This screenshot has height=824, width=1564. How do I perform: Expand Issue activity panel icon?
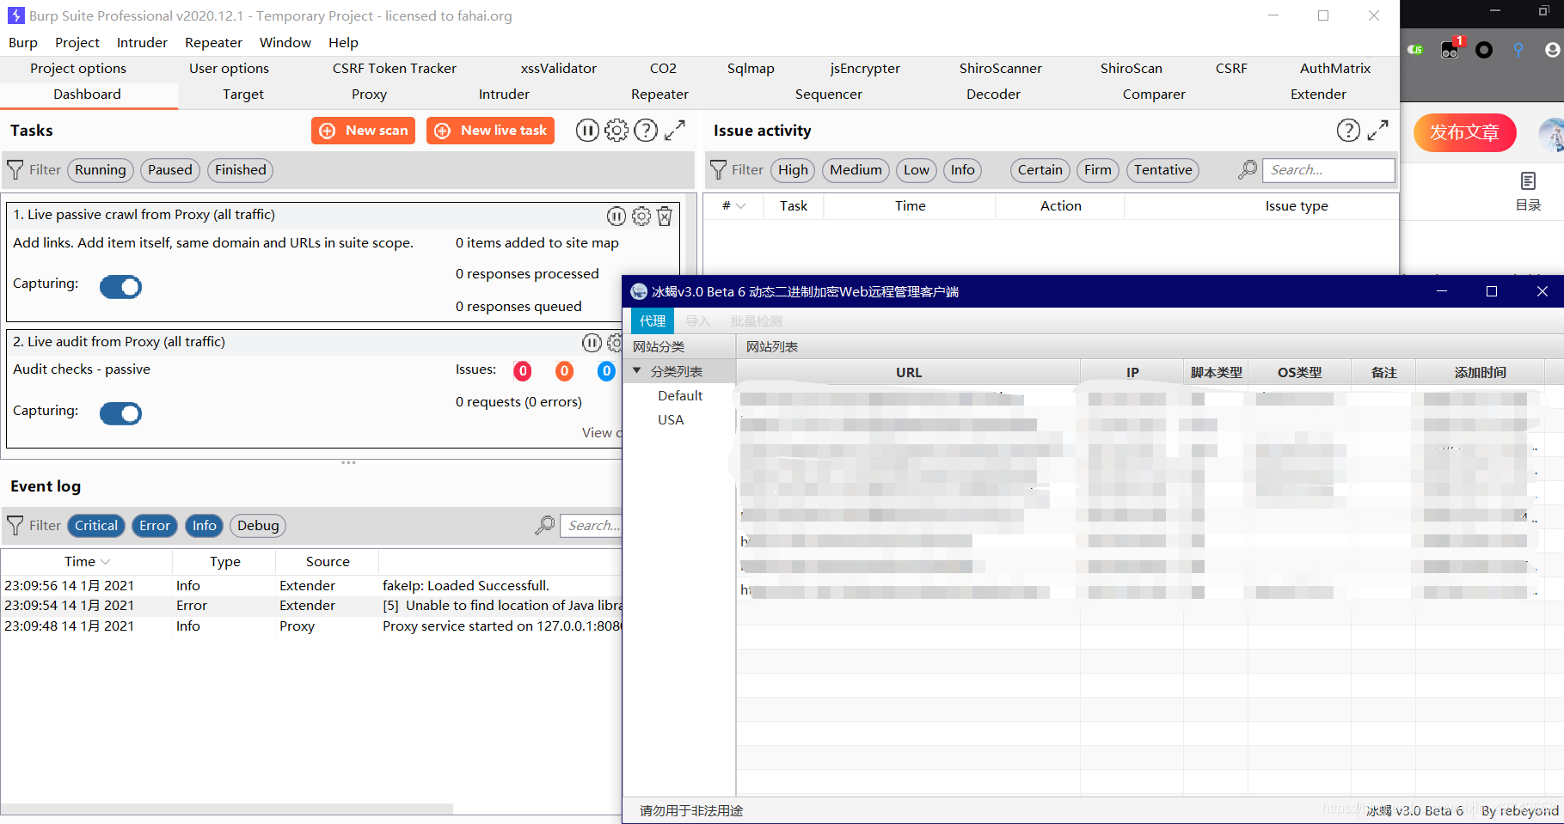click(1377, 131)
